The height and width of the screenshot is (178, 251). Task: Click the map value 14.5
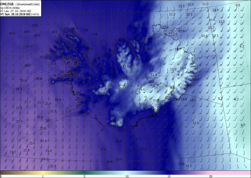tap(107, 55)
